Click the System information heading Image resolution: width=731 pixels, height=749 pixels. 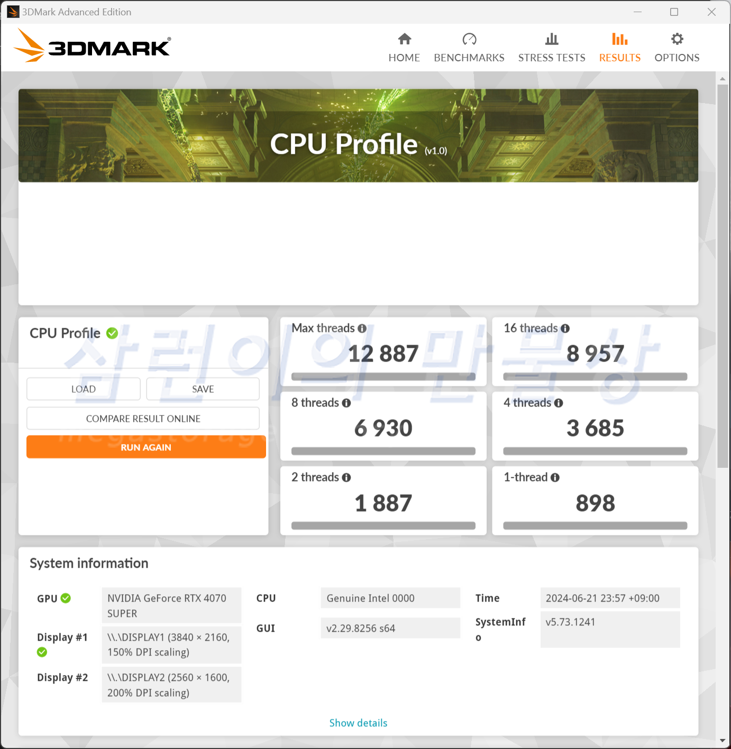tap(89, 563)
